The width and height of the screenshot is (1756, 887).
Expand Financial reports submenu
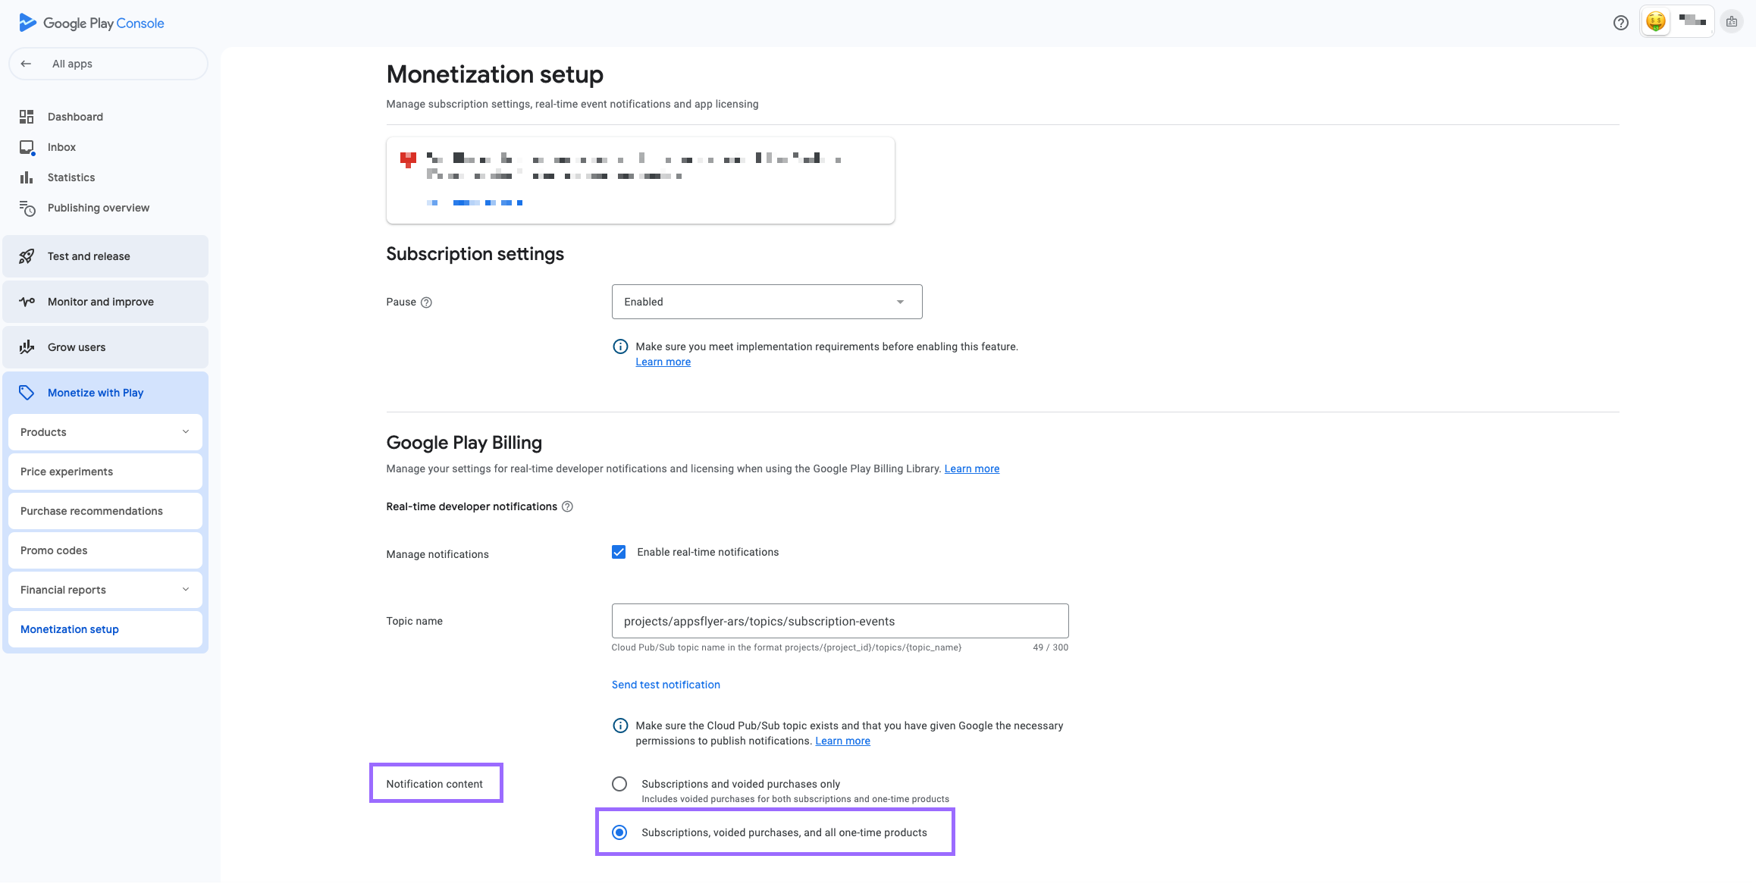105,590
